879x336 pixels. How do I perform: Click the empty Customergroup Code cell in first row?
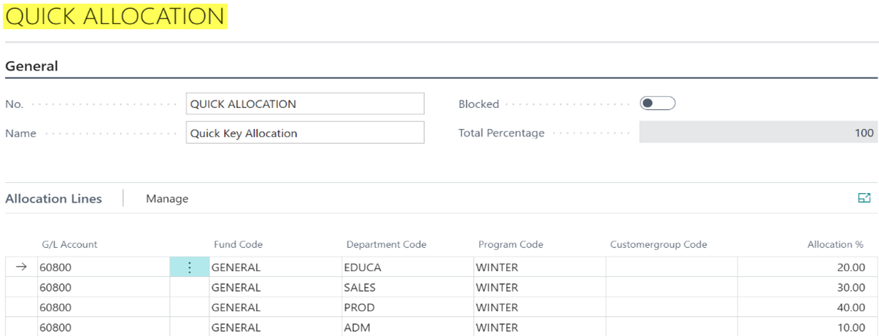pyautogui.click(x=671, y=267)
